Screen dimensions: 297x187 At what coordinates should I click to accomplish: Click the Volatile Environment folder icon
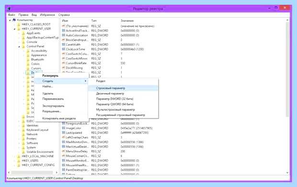tap(23, 152)
